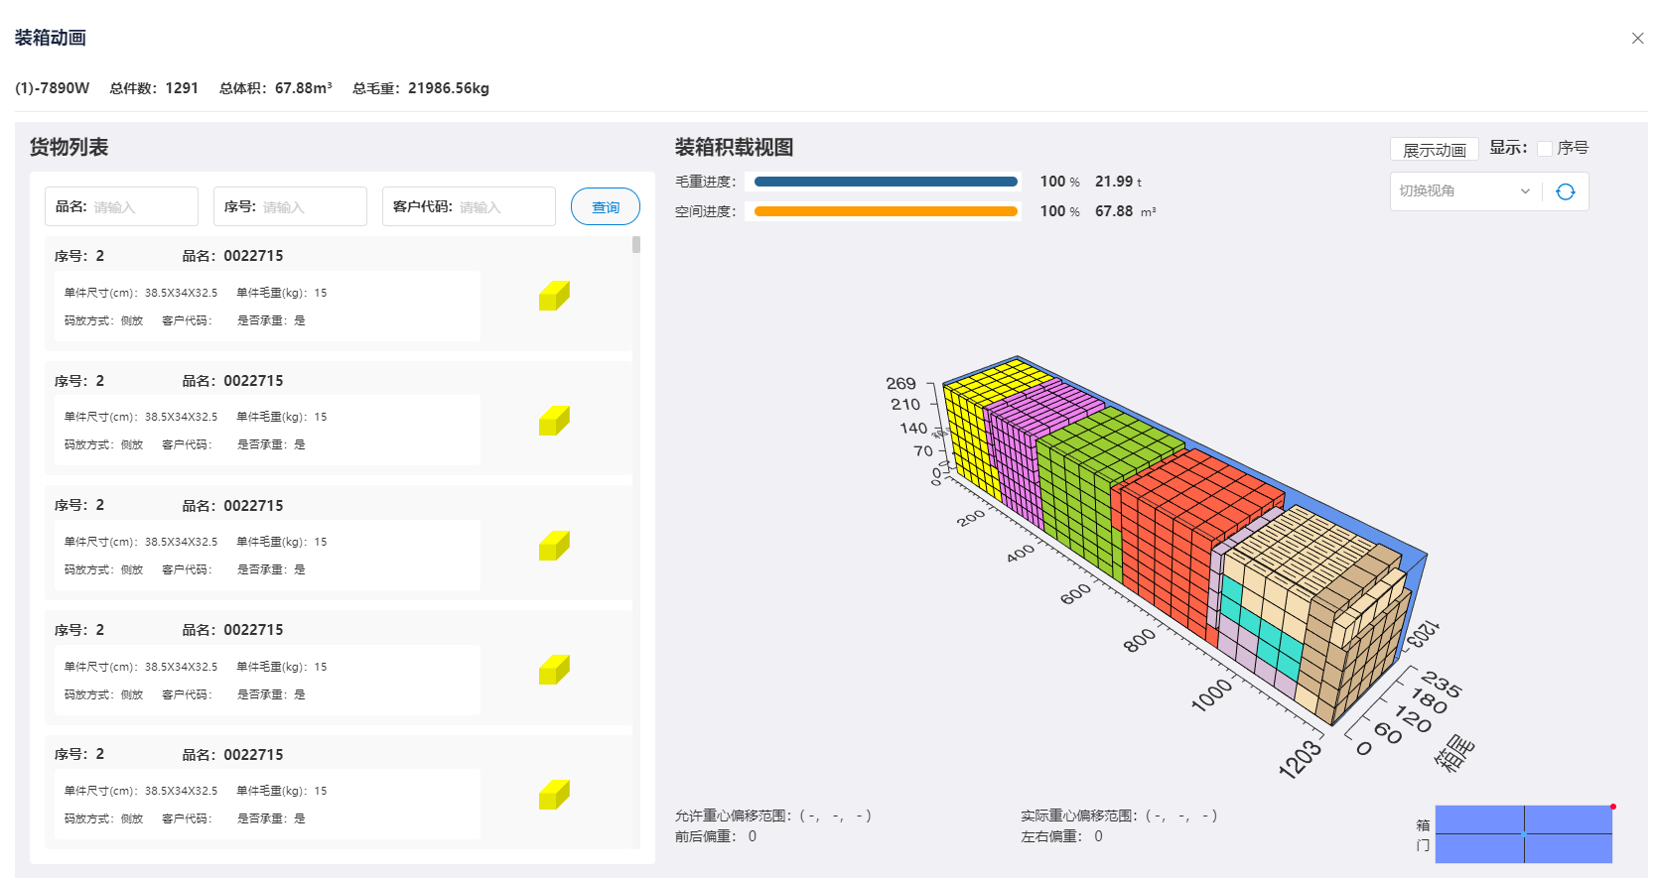Click the 装箱积载视图 heading
This screenshot has width=1656, height=878.
coord(734,147)
